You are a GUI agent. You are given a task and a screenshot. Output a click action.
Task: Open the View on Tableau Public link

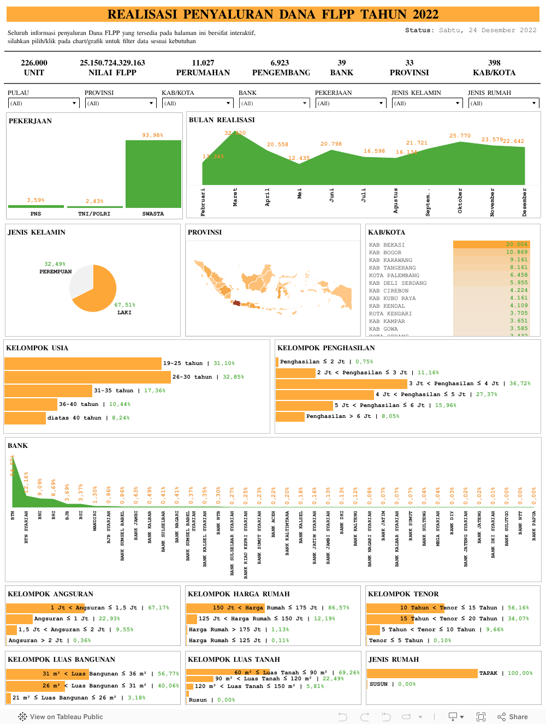pos(66,717)
